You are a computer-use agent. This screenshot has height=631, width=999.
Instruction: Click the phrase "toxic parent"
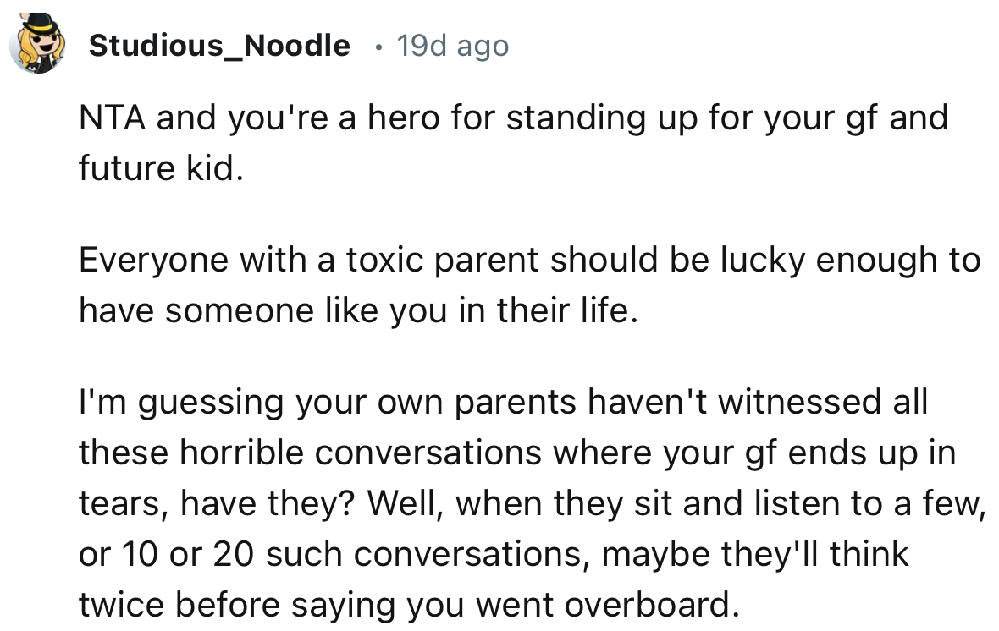tap(439, 260)
